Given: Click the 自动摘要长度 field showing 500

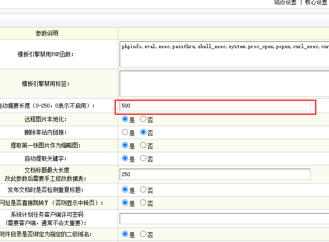Looking at the screenshot, I should point(215,106).
